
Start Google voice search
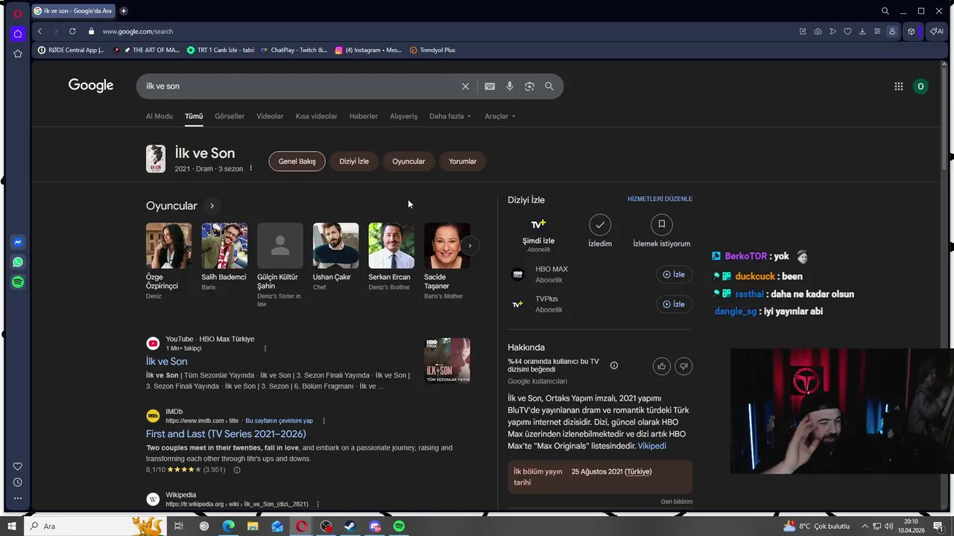tap(510, 86)
